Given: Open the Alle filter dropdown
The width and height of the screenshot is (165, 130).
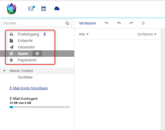Looking at the screenshot, I should [x=84, y=34].
